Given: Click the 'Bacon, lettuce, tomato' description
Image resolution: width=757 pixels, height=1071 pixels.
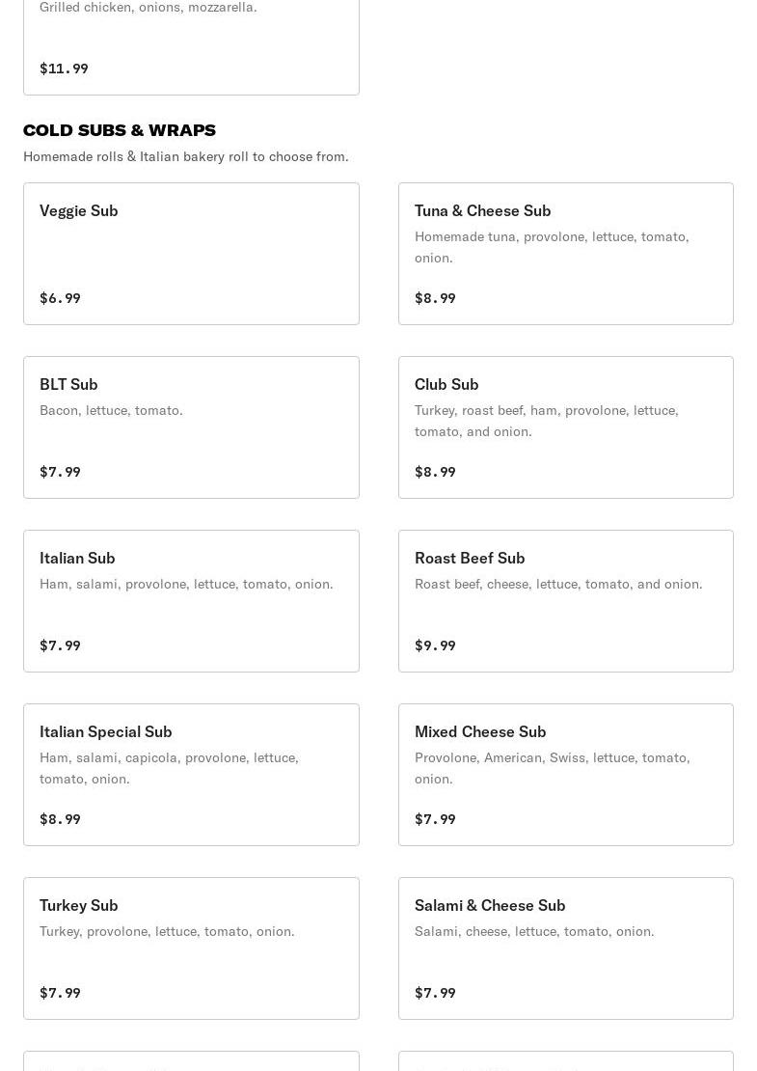Looking at the screenshot, I should tap(111, 410).
